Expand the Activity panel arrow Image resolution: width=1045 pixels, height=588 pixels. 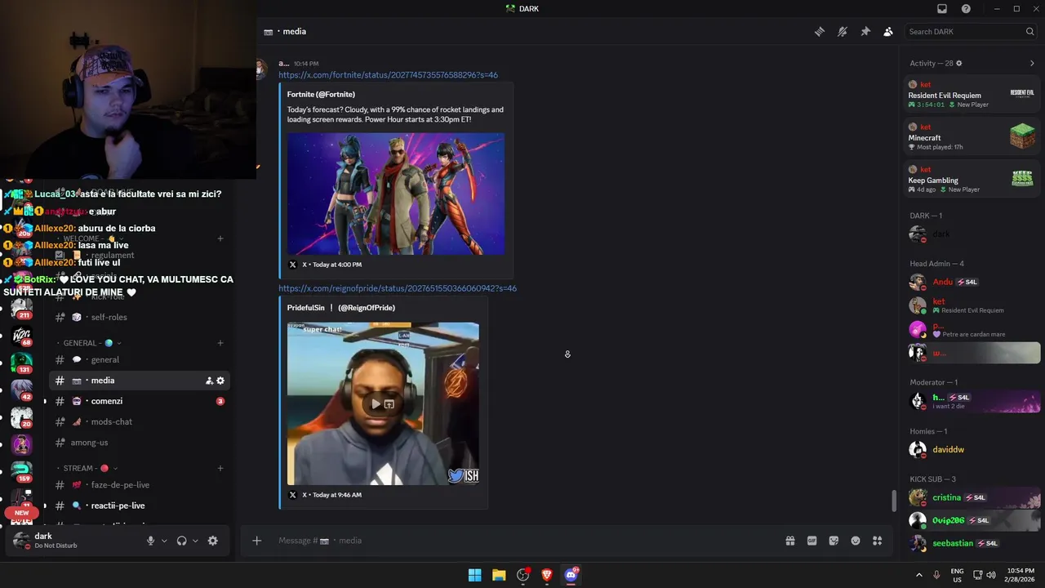(x=1032, y=63)
